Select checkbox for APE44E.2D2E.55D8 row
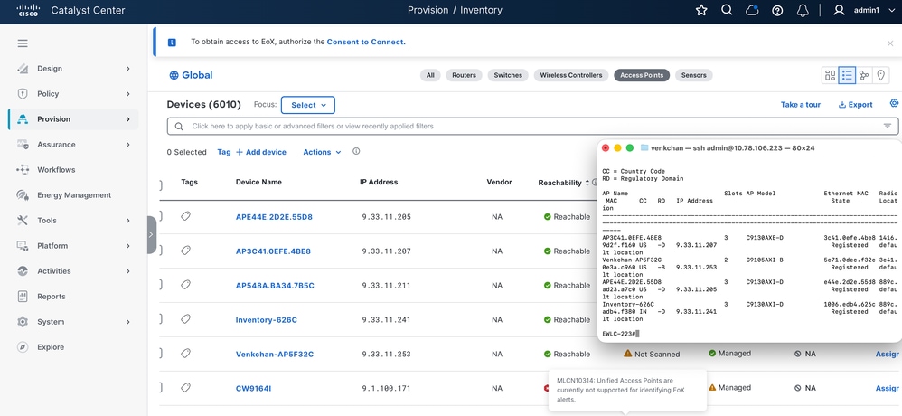 161,216
